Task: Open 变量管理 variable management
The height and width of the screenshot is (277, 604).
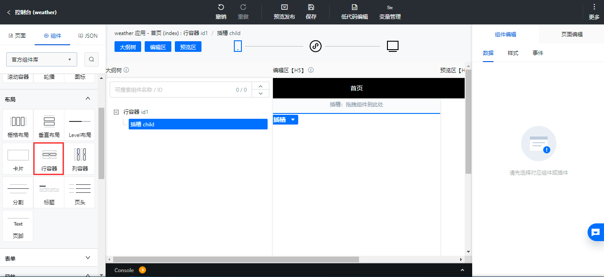Action: 390,7
